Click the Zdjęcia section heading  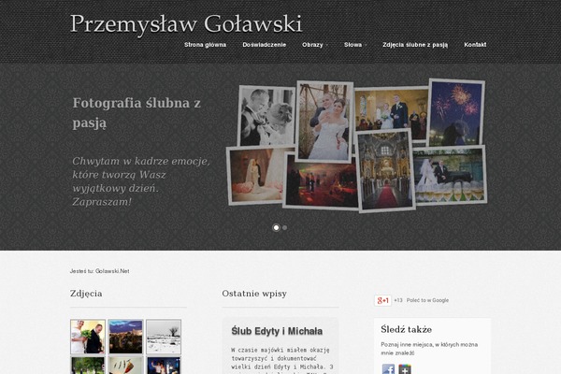click(x=86, y=294)
